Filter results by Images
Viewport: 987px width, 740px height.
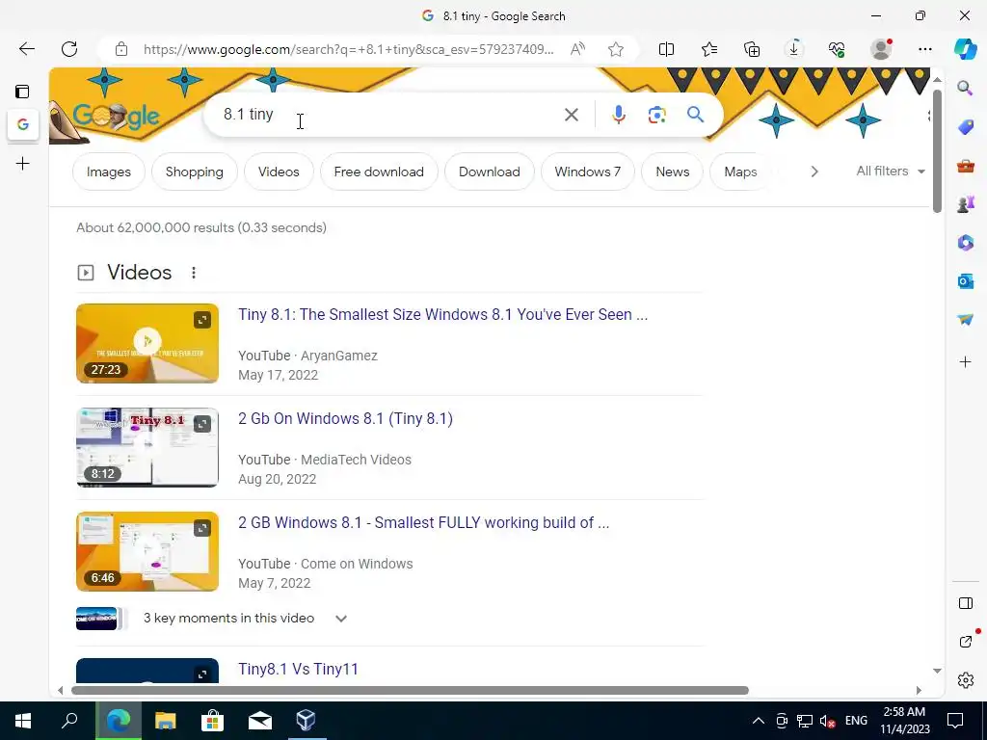(108, 172)
